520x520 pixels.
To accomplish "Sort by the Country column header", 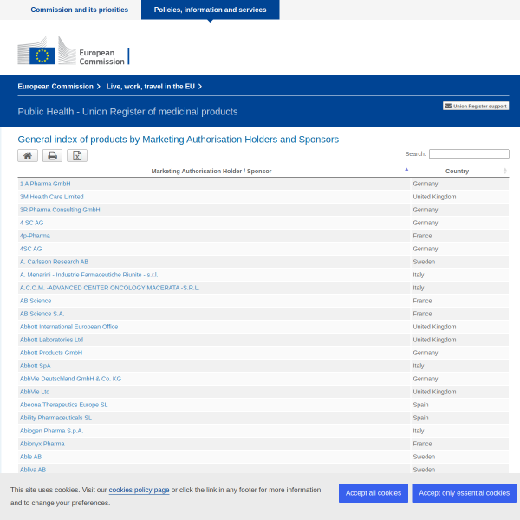I will coord(459,171).
